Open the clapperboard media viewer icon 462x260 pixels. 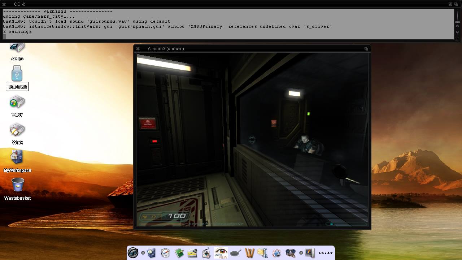(x=206, y=253)
